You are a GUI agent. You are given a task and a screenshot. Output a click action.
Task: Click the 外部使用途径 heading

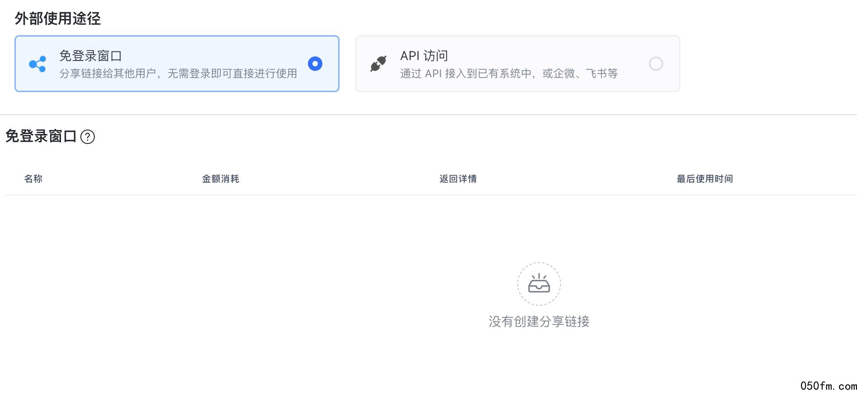click(58, 19)
